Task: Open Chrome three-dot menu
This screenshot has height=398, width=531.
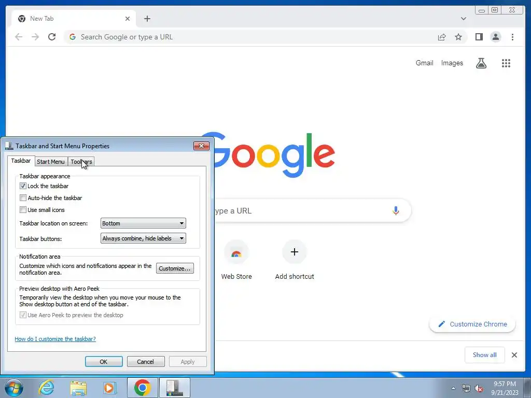Action: click(512, 37)
